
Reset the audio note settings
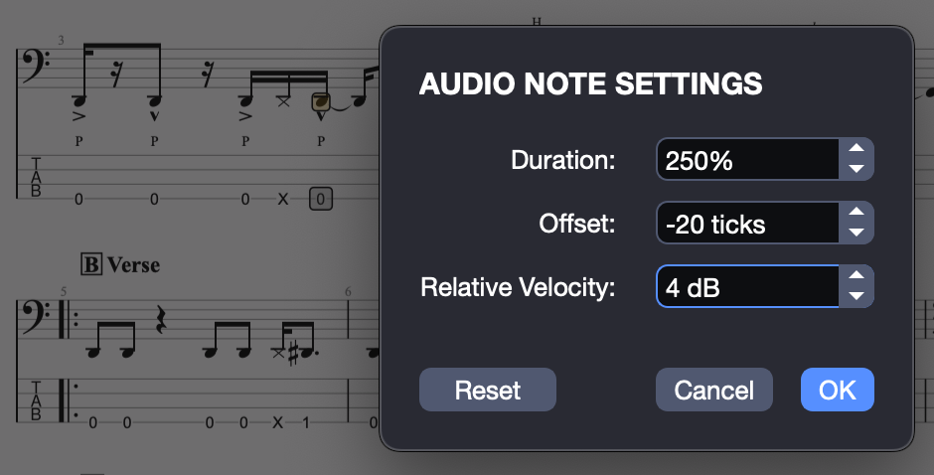(x=488, y=390)
